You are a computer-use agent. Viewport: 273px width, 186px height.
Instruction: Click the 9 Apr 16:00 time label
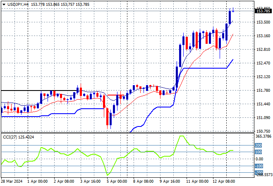click(170, 181)
